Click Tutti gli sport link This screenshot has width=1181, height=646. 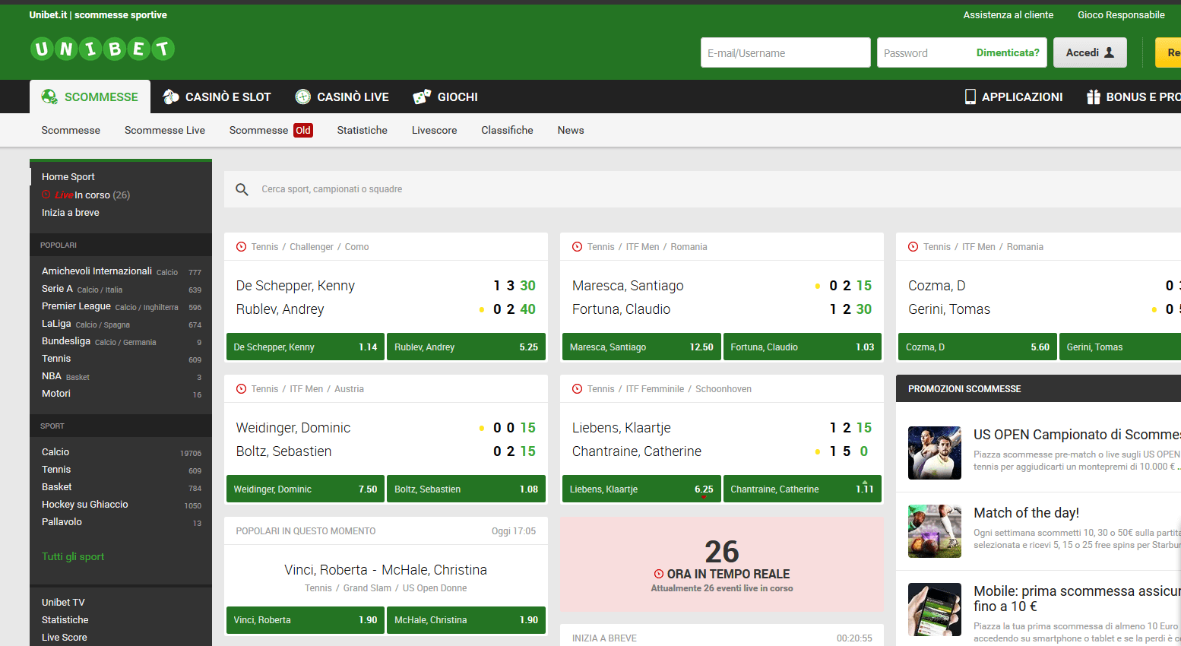point(73,556)
